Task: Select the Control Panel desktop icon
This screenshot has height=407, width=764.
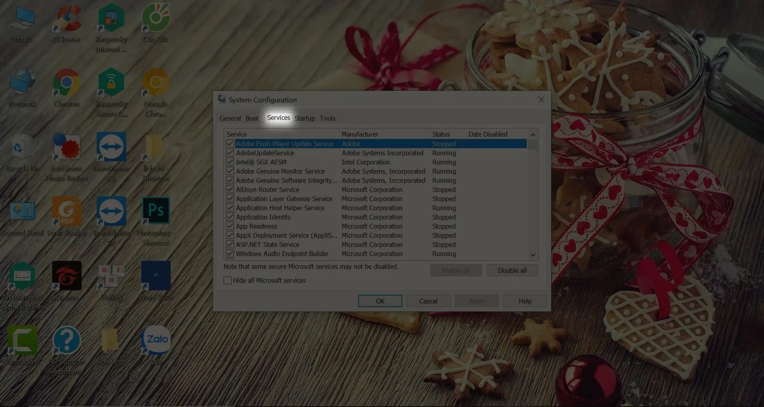Action: (x=22, y=218)
